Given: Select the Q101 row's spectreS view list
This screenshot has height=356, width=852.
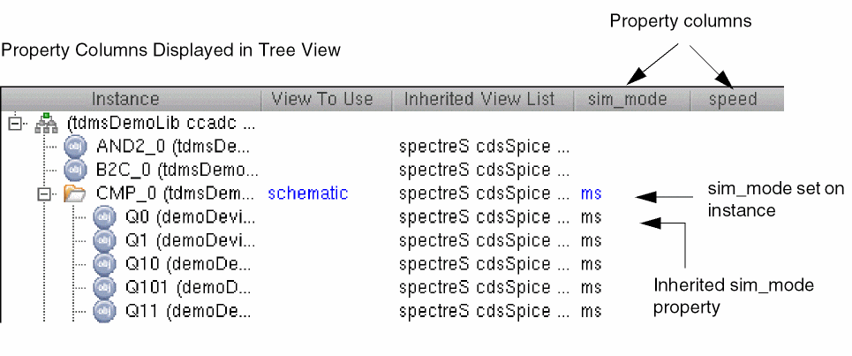Looking at the screenshot, I should 484,287.
